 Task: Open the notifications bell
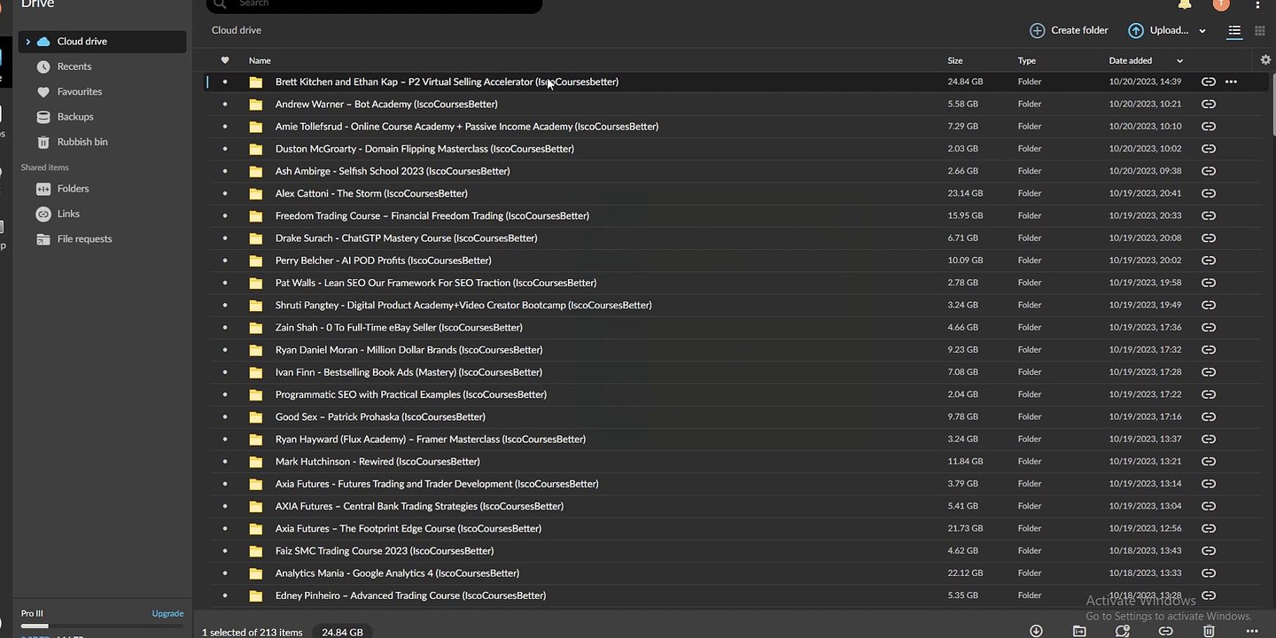pyautogui.click(x=1185, y=4)
